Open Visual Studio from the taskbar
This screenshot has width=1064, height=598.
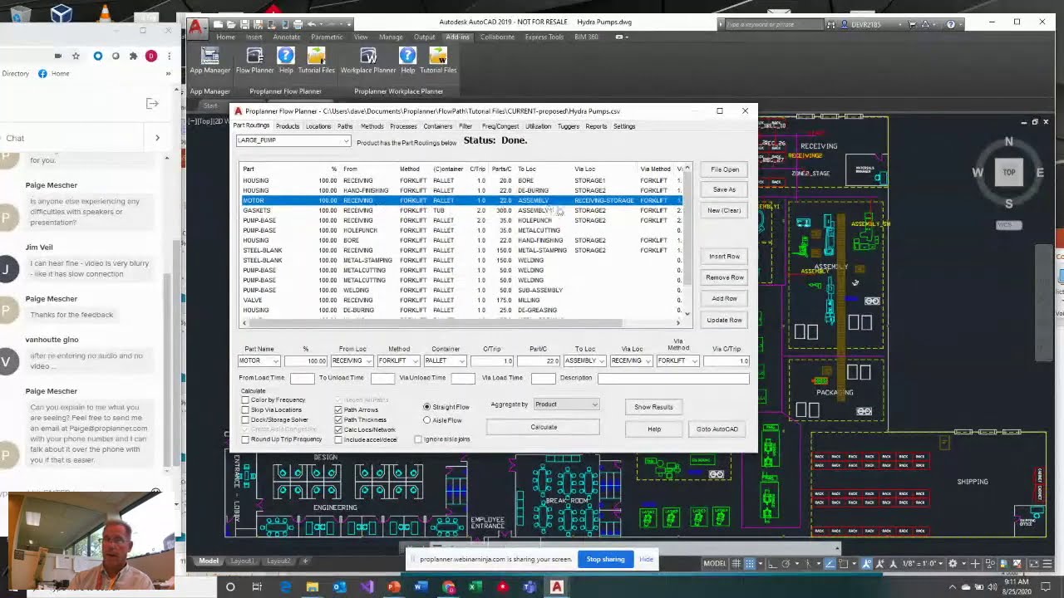(367, 587)
